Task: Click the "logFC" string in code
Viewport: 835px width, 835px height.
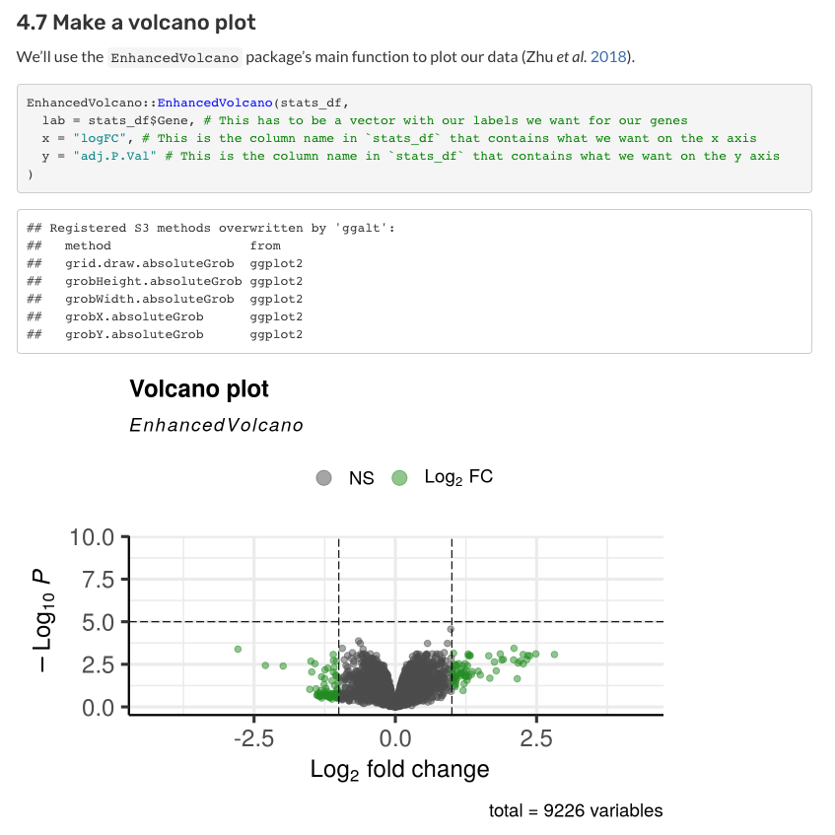Action: point(100,138)
